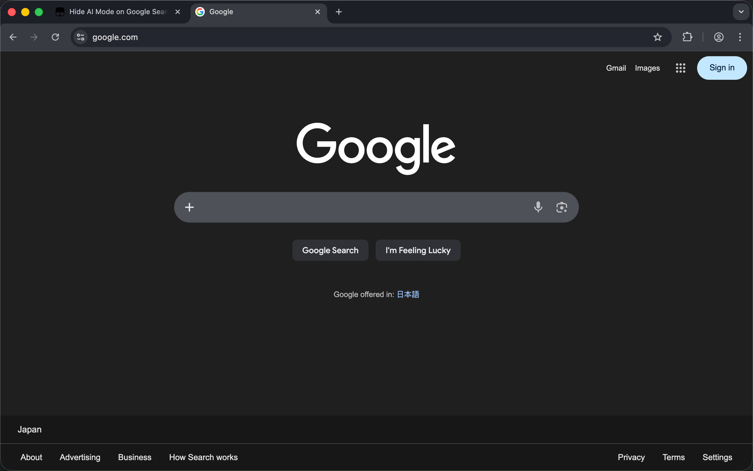Open Settings in the footer
This screenshot has width=753, height=471.
(717, 457)
